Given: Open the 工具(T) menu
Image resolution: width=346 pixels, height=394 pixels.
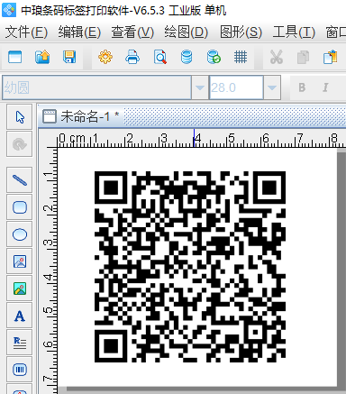Looking at the screenshot, I should coord(294,32).
